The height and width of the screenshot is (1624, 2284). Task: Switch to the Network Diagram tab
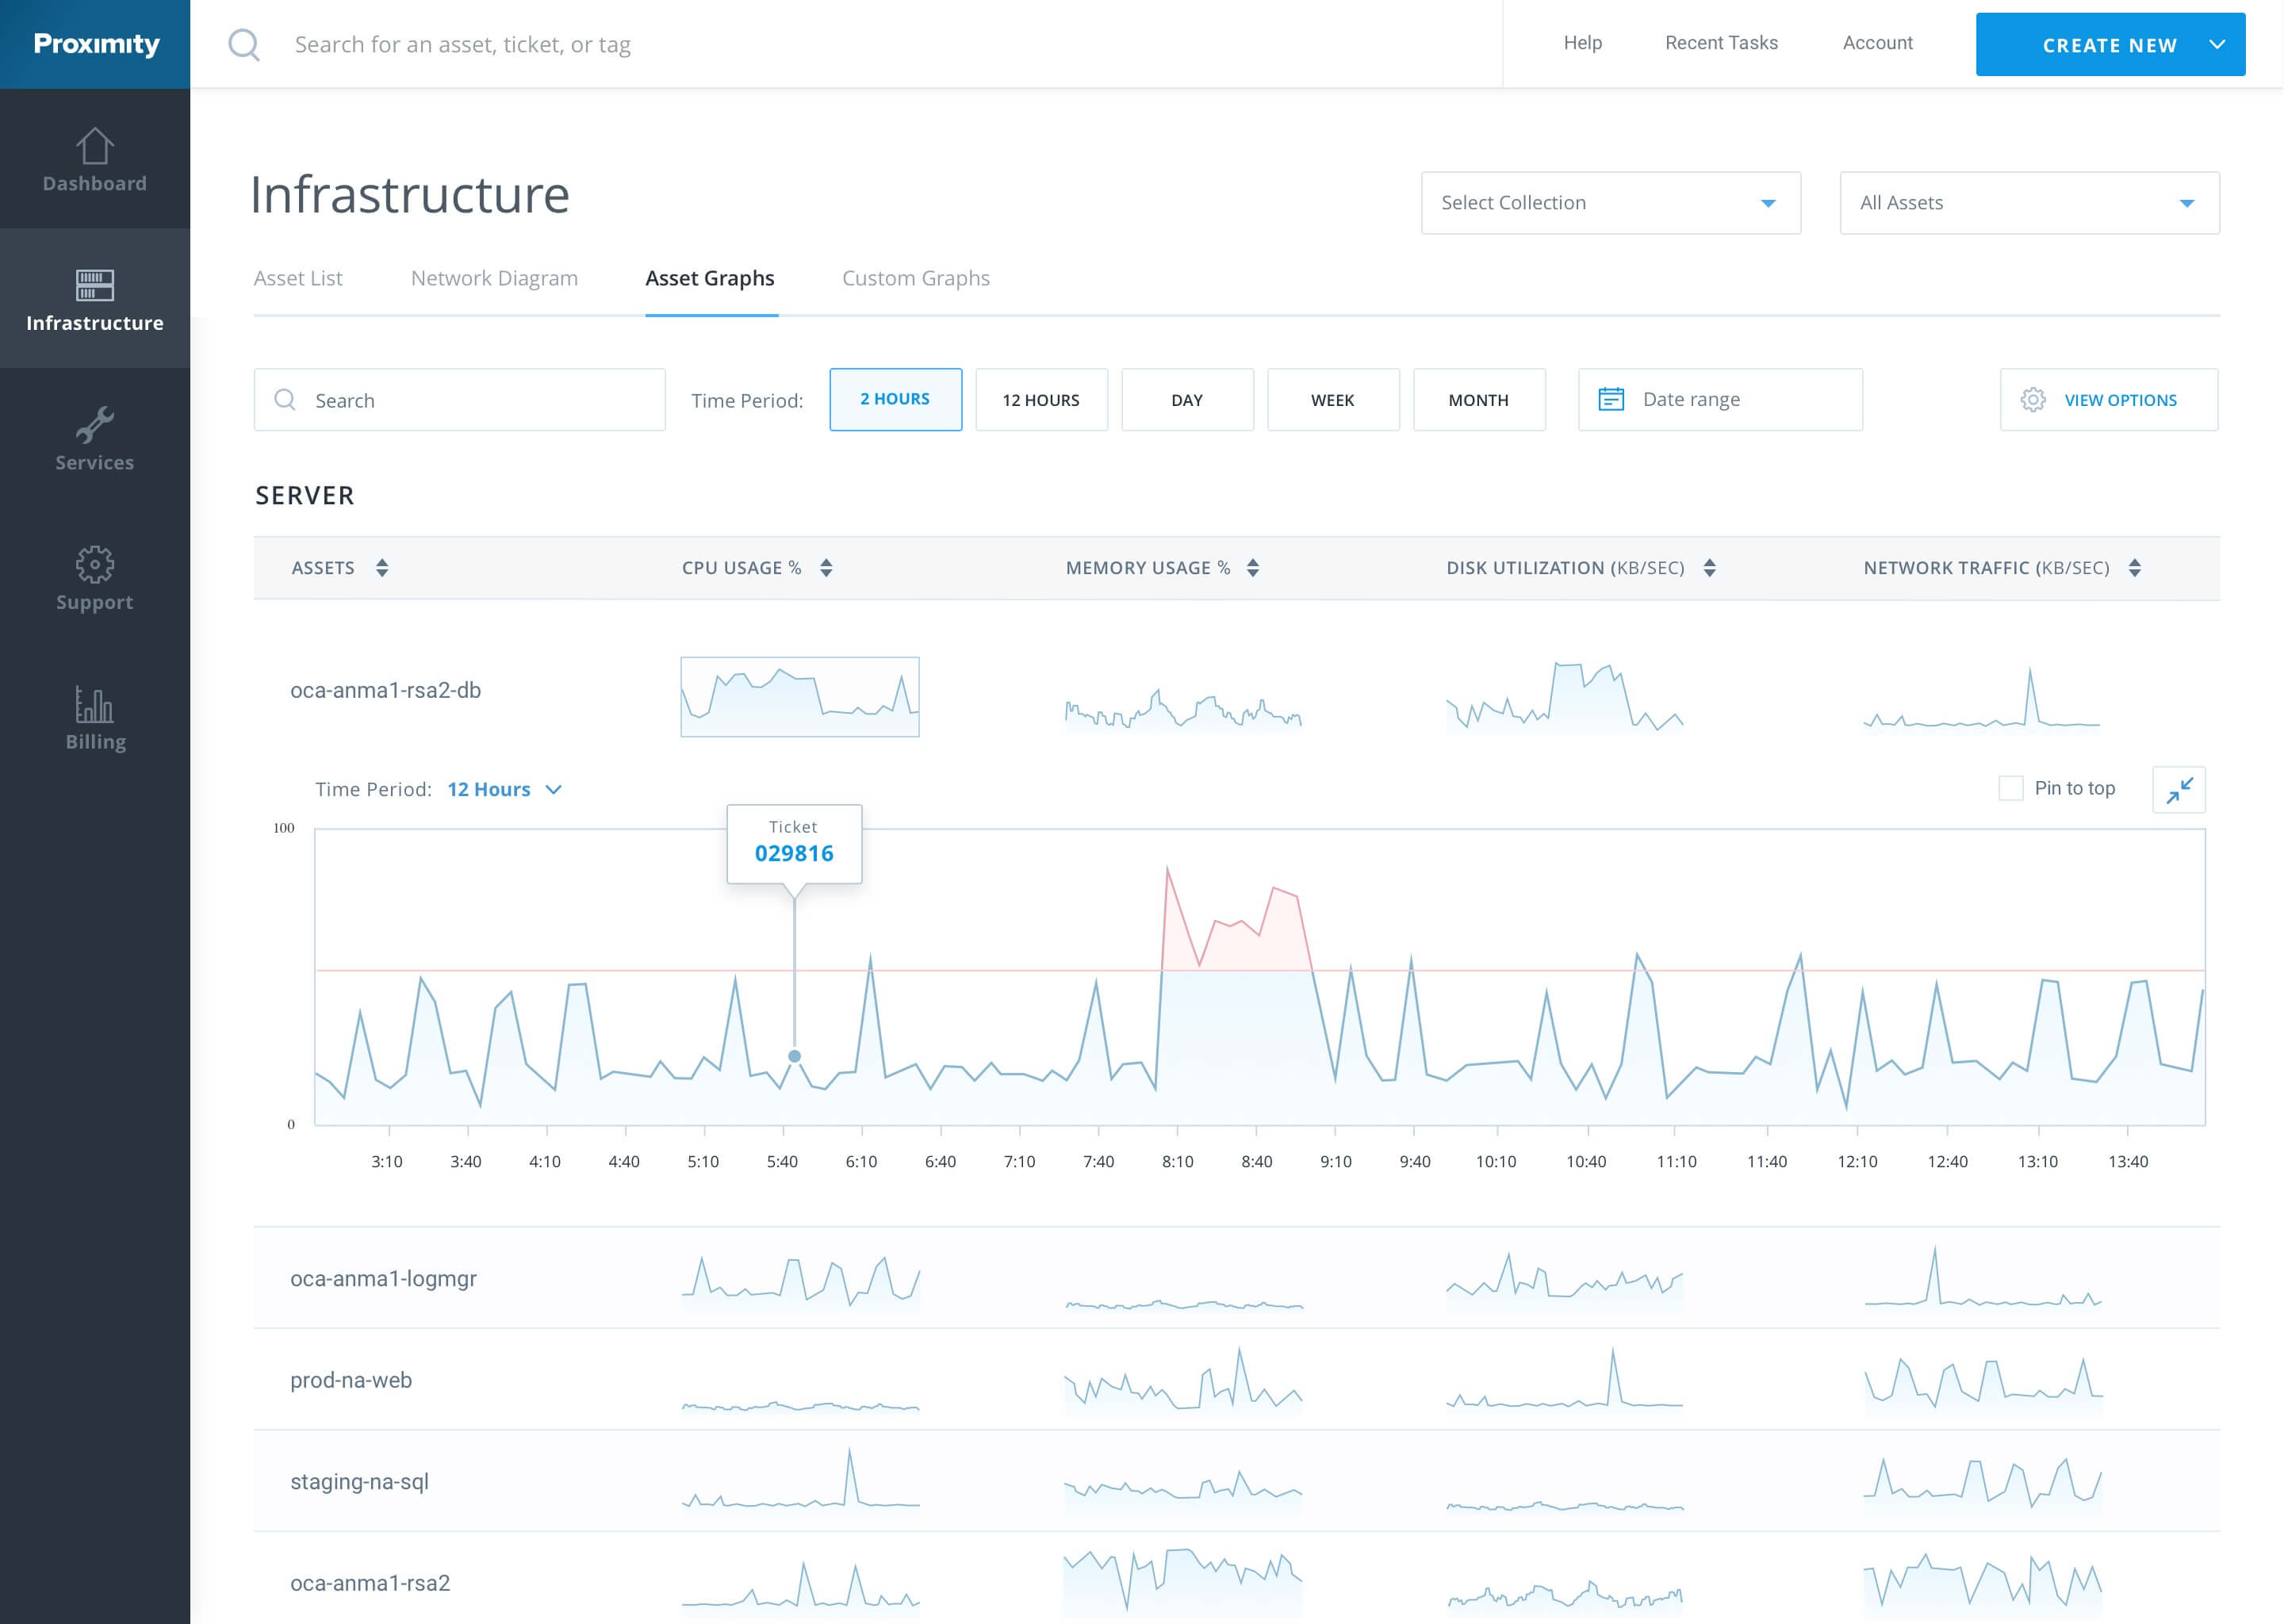click(494, 278)
